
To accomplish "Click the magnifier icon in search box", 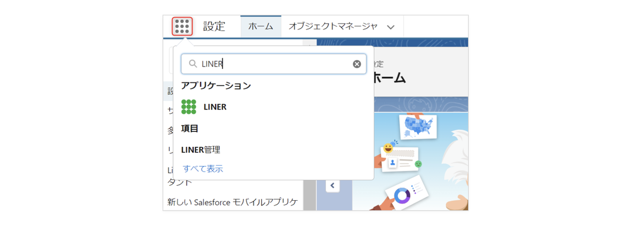I will pos(193,64).
